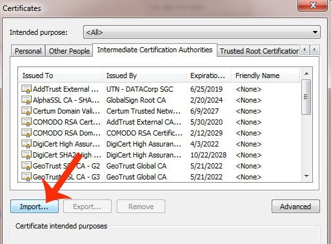Select the COMODO RSA Cert... row text
This screenshot has height=244, width=331.
tap(66, 122)
